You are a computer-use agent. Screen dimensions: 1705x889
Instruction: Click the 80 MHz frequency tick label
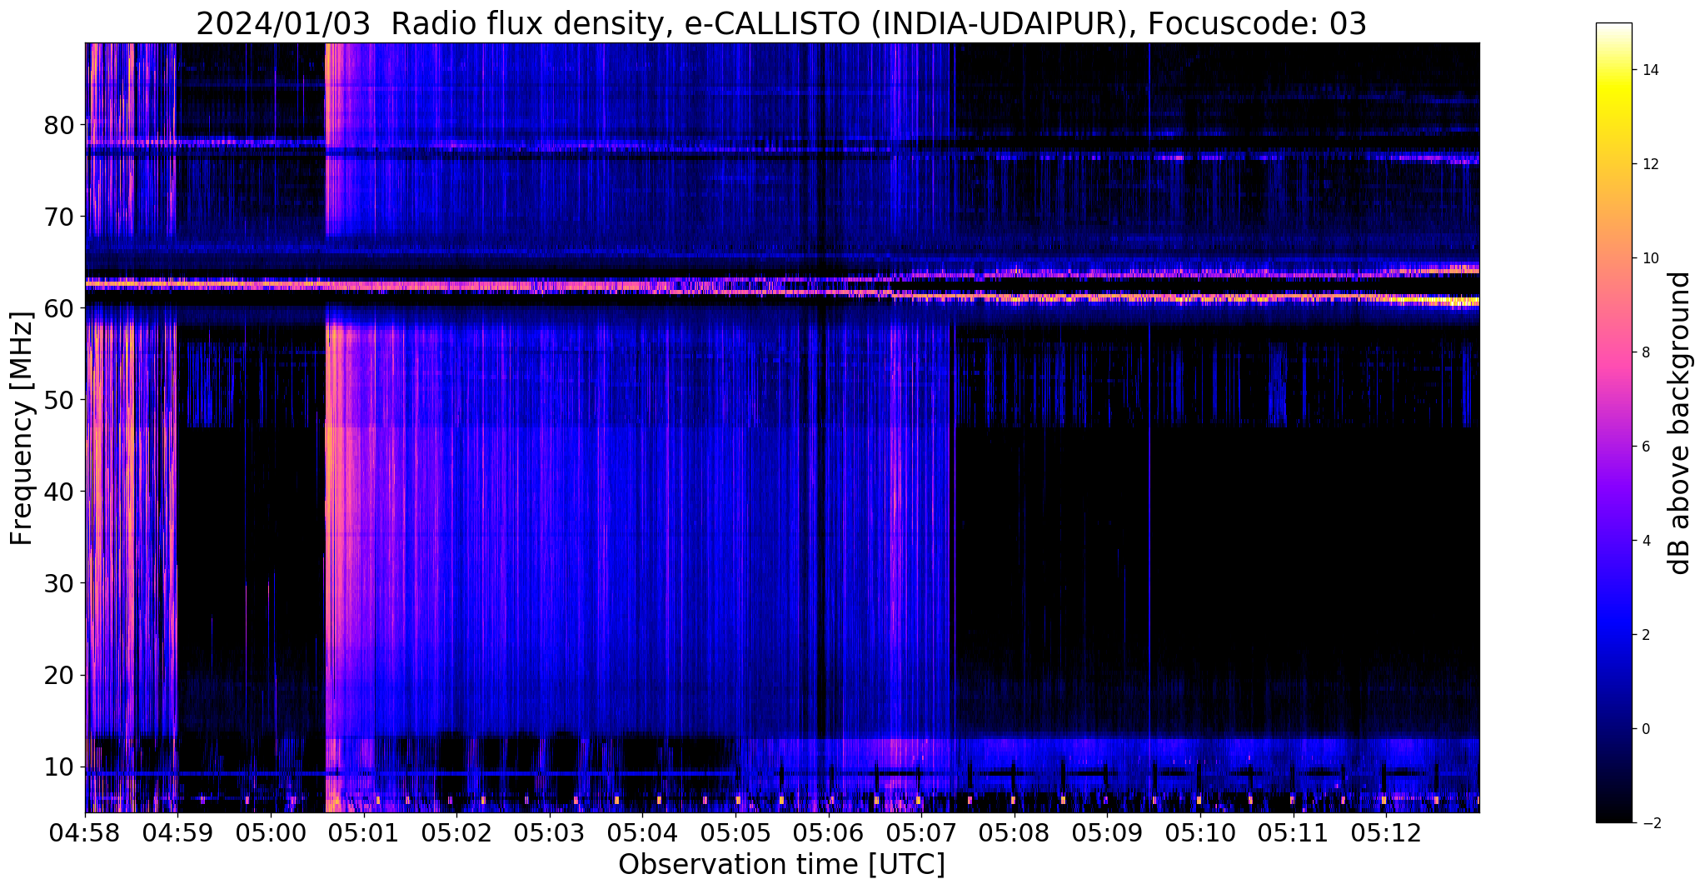coord(59,125)
